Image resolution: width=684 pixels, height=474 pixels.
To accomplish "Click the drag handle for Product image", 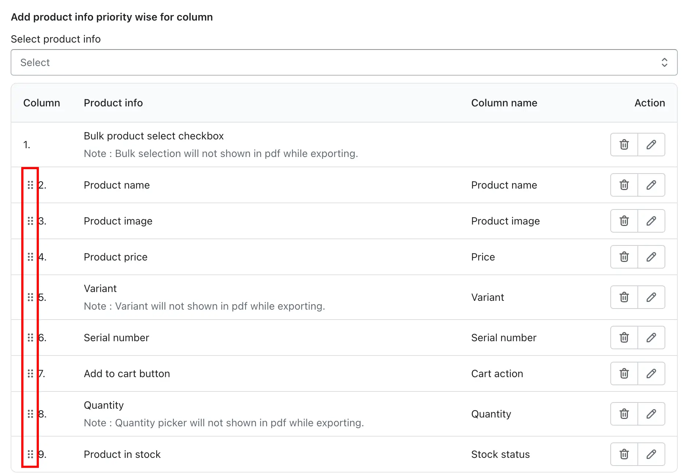I will tap(30, 221).
